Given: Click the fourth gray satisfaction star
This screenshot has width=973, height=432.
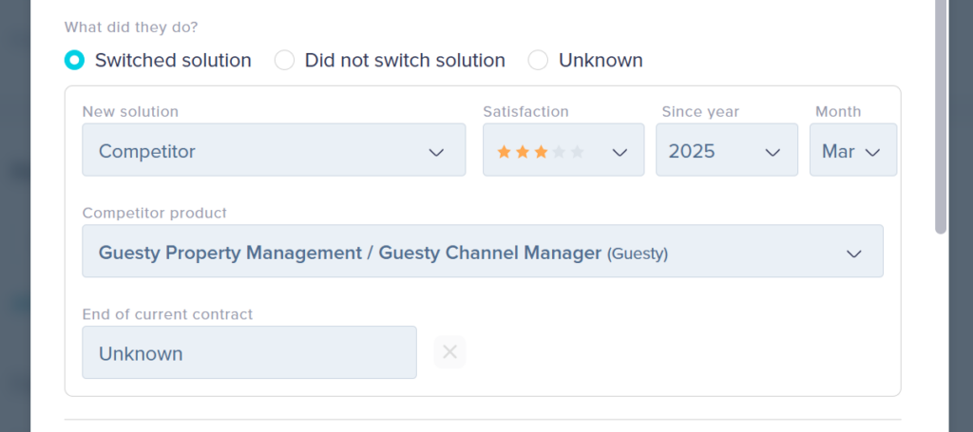Looking at the screenshot, I should pyautogui.click(x=559, y=152).
